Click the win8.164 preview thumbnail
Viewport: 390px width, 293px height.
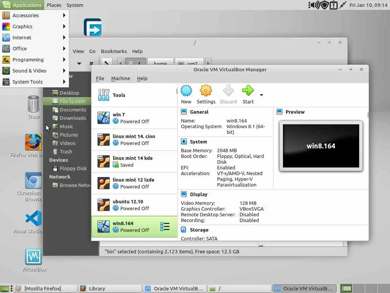coord(321,146)
